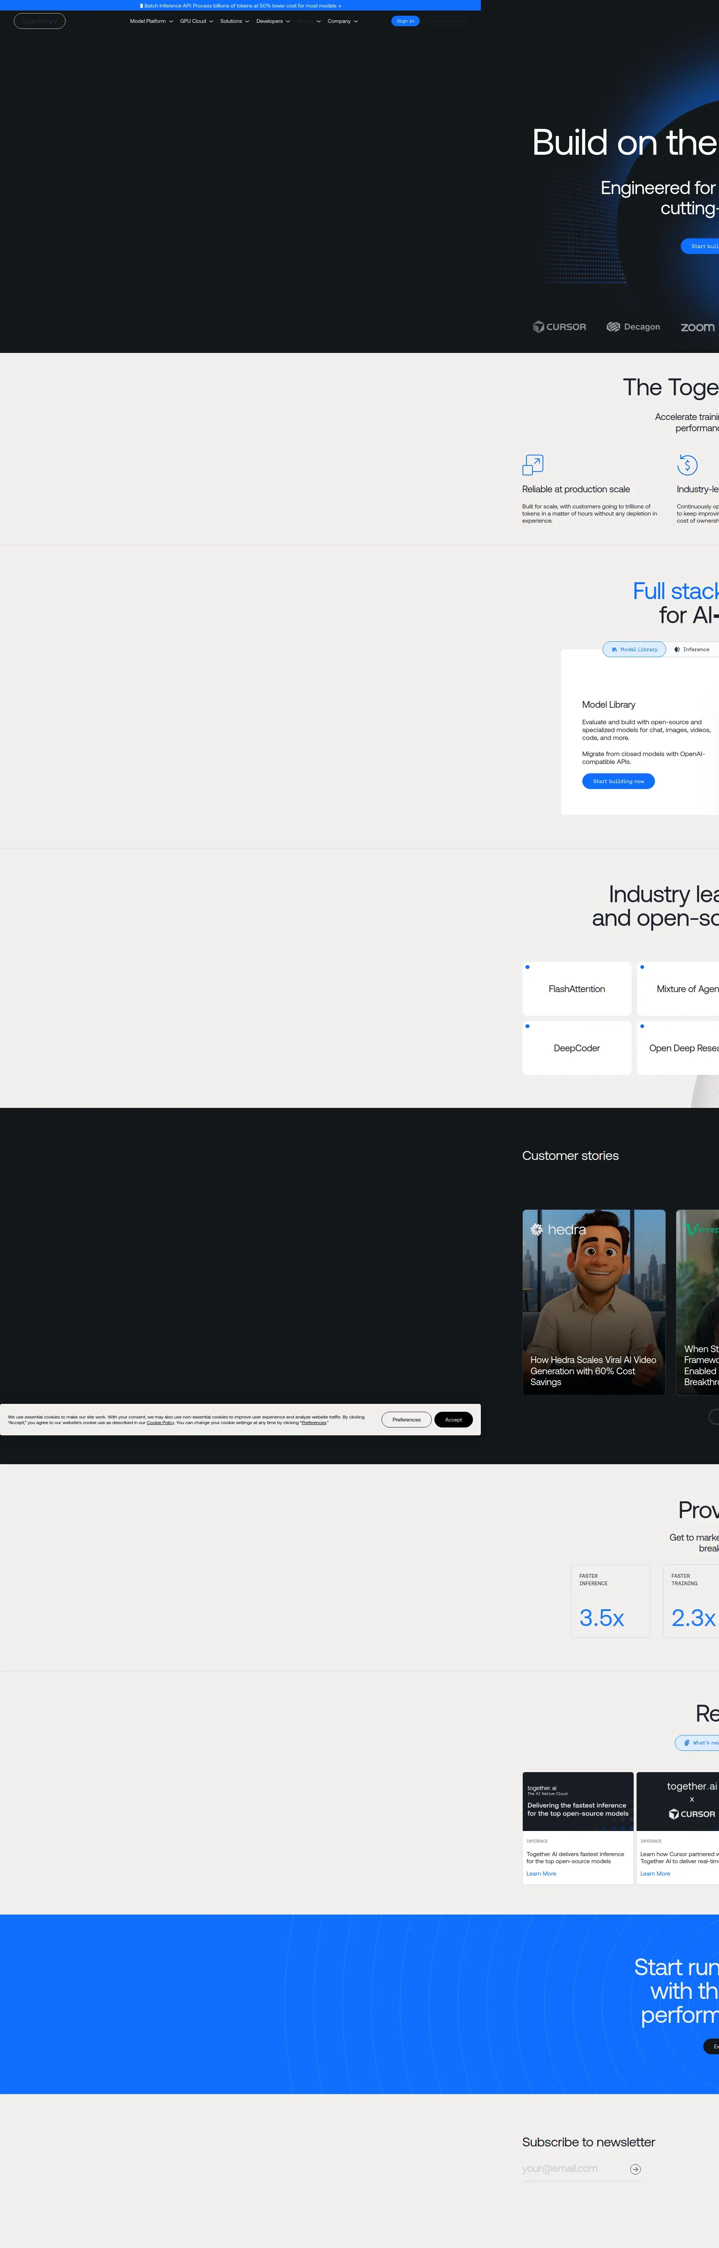
Task: Click the Zoom logo
Action: 697,326
